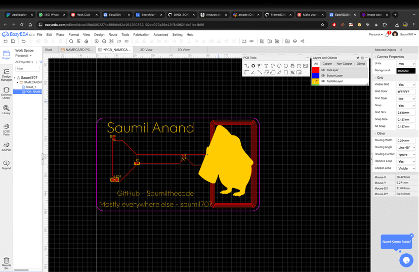419x272 pixels.
Task: Open LCSC Parts from sidebar
Action: (6, 129)
